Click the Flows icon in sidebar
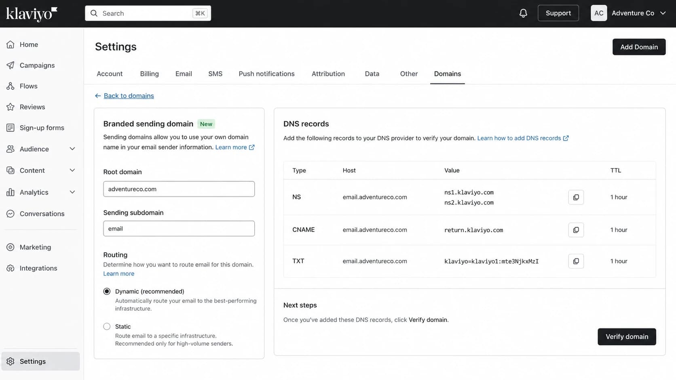Screen dimensions: 676x380 tap(11, 86)
